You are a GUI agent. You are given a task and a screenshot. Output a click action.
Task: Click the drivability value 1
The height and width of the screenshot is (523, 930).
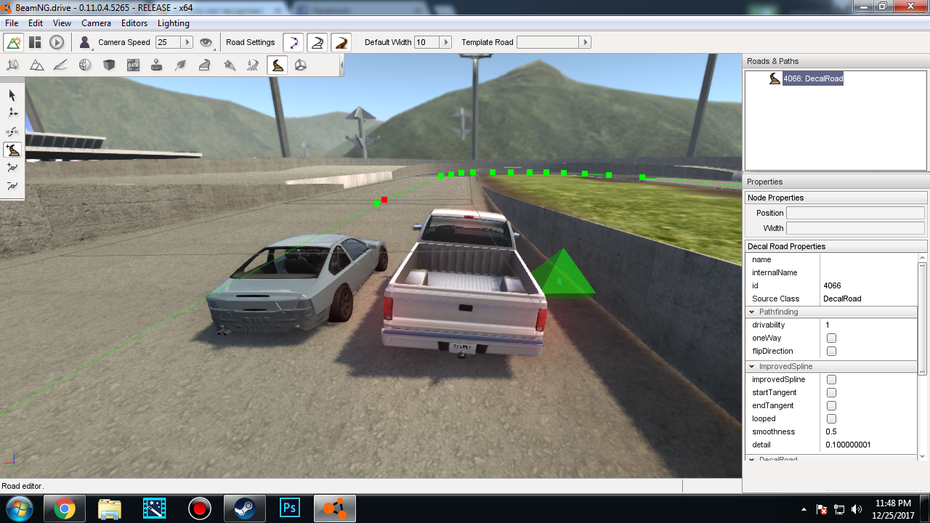coord(828,325)
